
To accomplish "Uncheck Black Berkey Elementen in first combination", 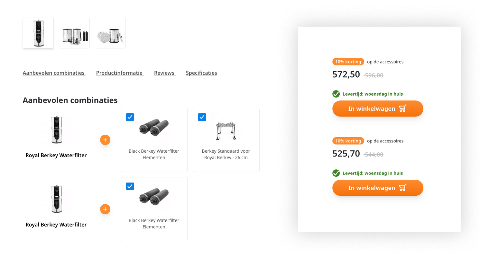I will click(130, 117).
